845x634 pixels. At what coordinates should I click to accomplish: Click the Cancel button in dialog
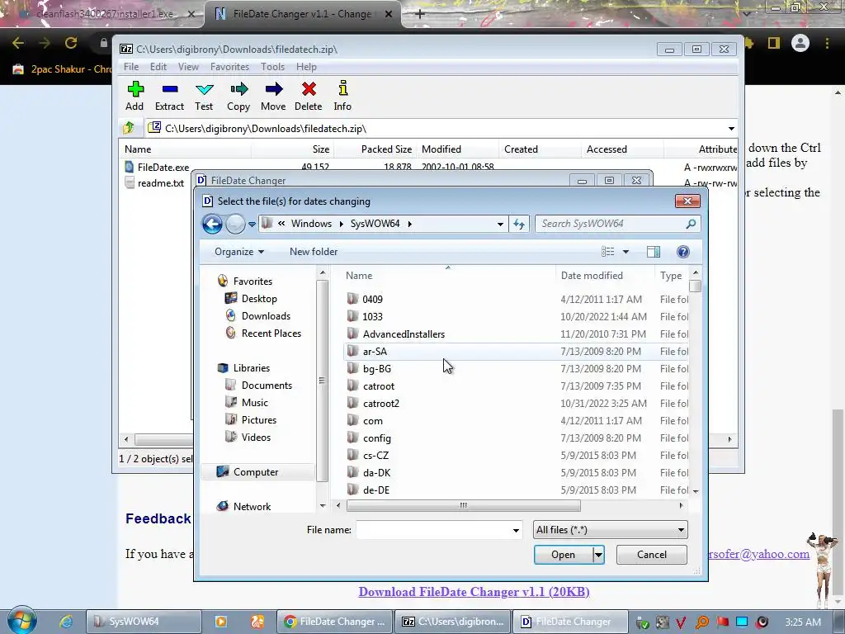(652, 555)
